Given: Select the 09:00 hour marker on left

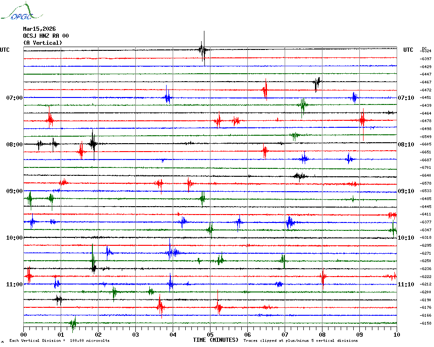Looking at the screenshot, I should [x=14, y=191].
